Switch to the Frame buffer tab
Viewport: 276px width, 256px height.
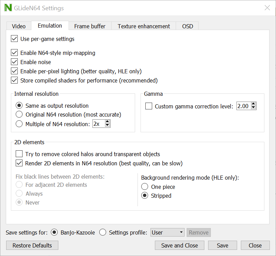tap(89, 26)
